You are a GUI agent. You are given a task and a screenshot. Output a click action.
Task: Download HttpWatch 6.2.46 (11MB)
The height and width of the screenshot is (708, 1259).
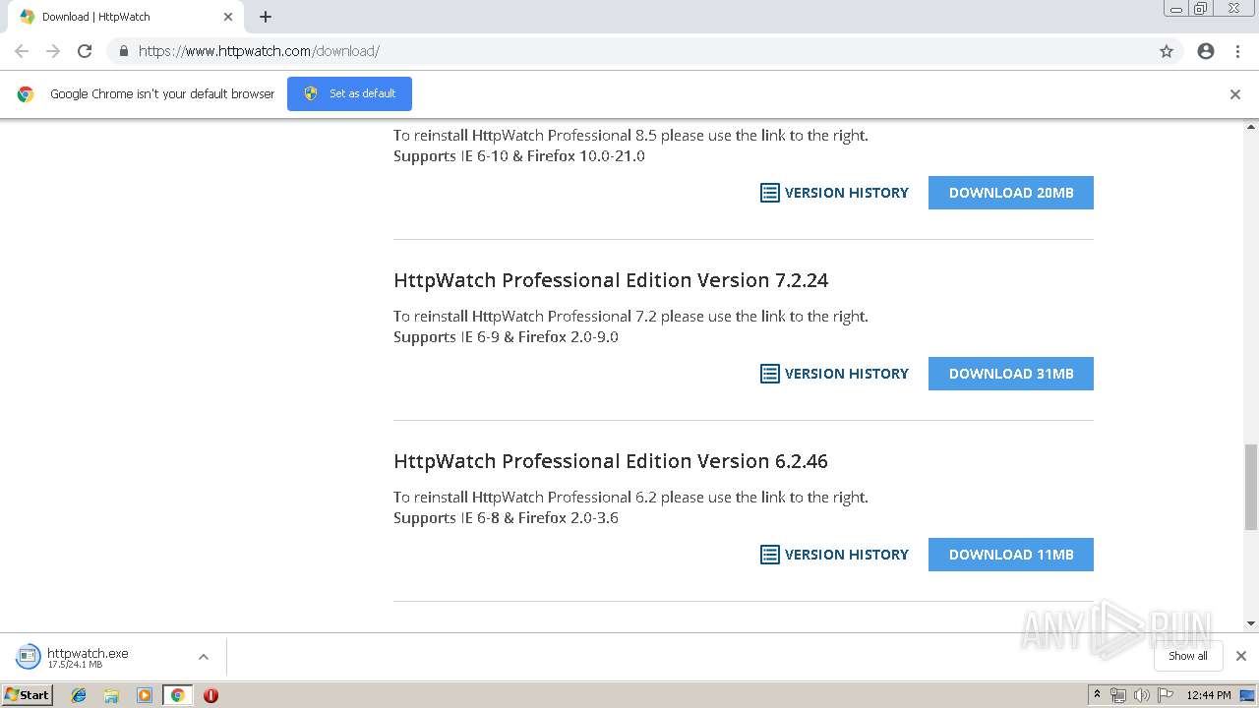pyautogui.click(x=1011, y=555)
